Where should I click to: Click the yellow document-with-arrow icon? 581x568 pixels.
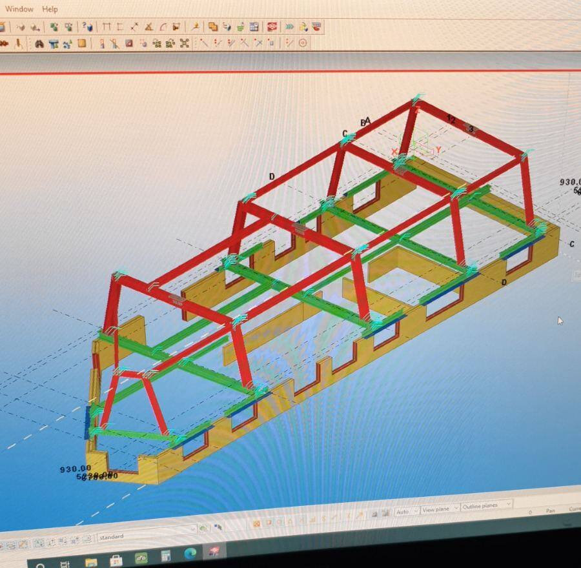coord(303,26)
